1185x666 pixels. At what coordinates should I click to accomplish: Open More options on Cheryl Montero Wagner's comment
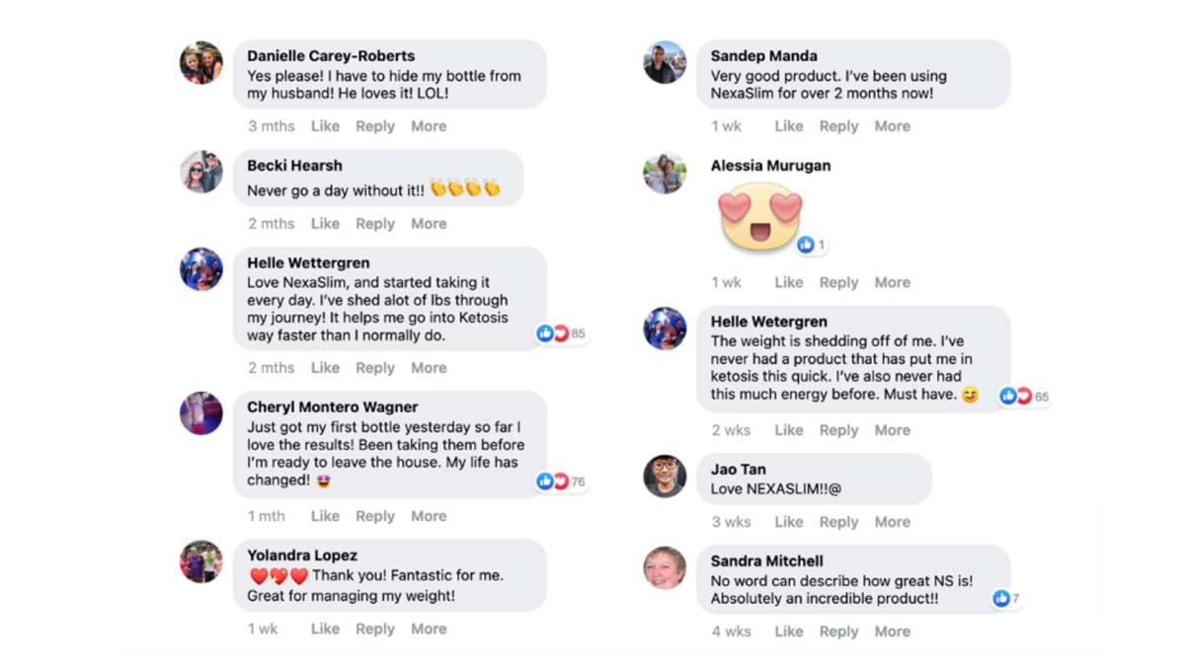tap(429, 516)
